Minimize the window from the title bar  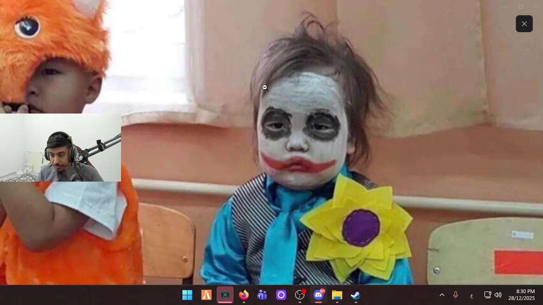[x=505, y=7]
